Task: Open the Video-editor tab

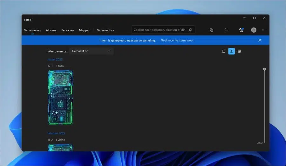Action: click(x=106, y=30)
